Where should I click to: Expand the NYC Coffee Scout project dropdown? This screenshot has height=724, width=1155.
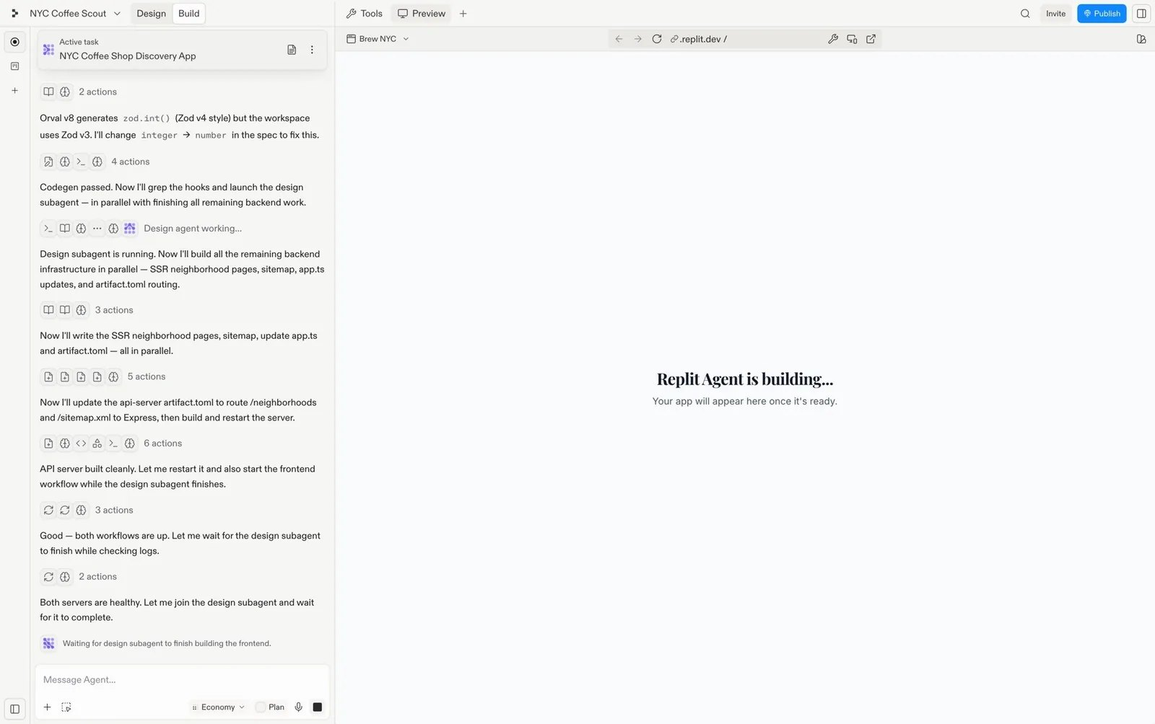(x=74, y=13)
